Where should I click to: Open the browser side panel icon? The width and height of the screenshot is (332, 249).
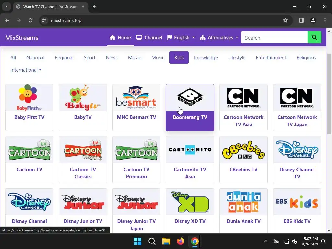coord(301,20)
